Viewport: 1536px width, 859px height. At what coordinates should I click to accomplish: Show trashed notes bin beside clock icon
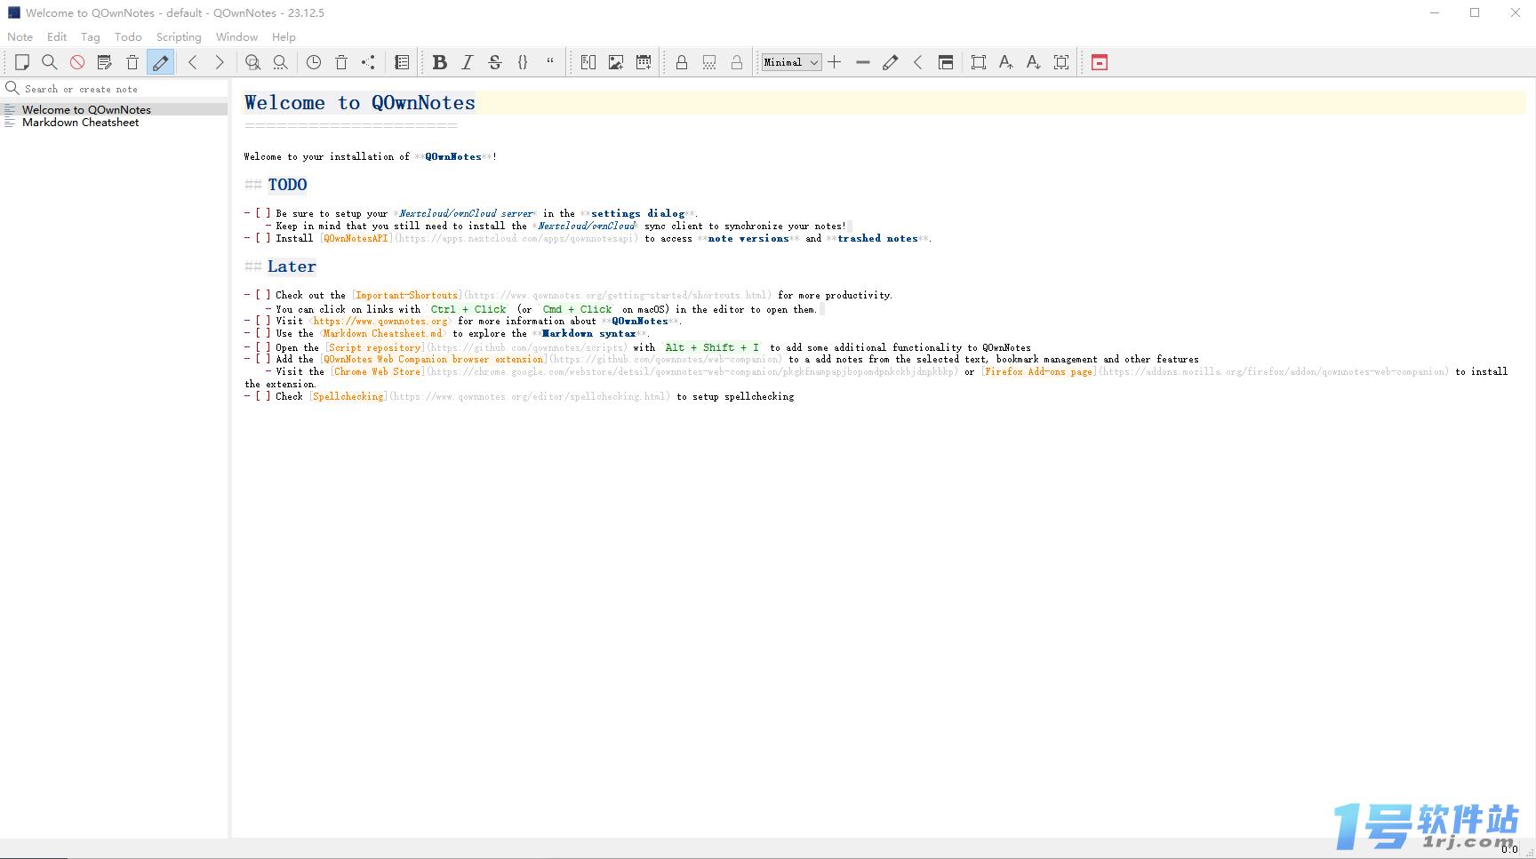(x=341, y=62)
